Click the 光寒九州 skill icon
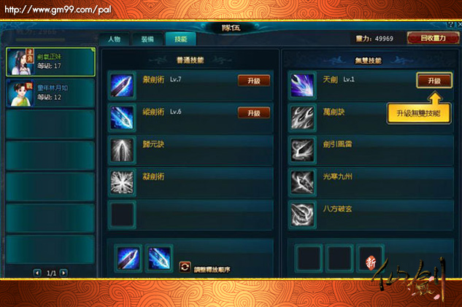This screenshot has width=462, height=307. (x=302, y=182)
